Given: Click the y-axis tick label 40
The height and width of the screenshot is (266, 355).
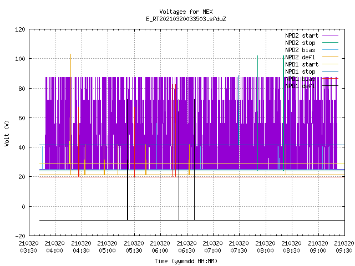Looking at the screenshot, I should click(22, 147).
